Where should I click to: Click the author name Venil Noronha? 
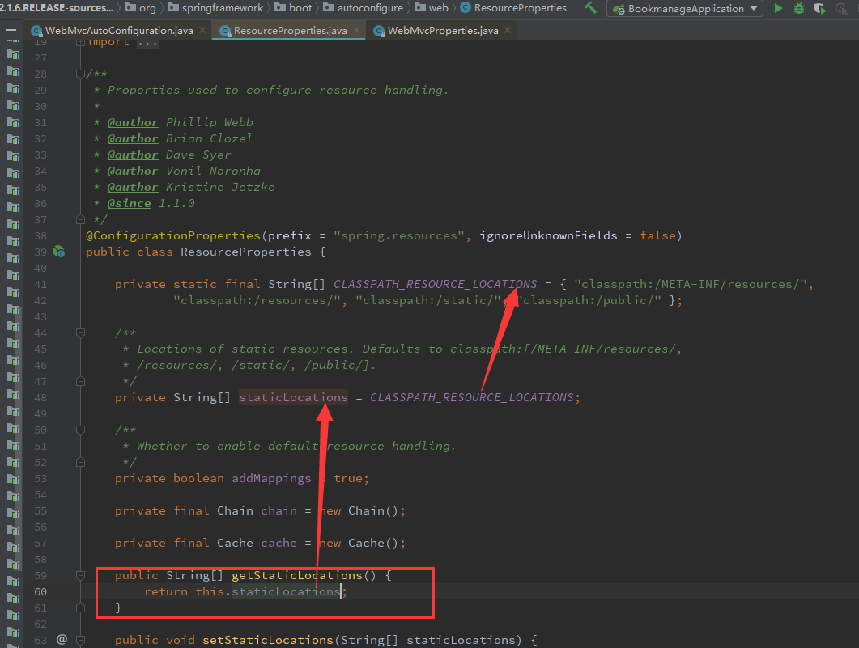(x=213, y=172)
